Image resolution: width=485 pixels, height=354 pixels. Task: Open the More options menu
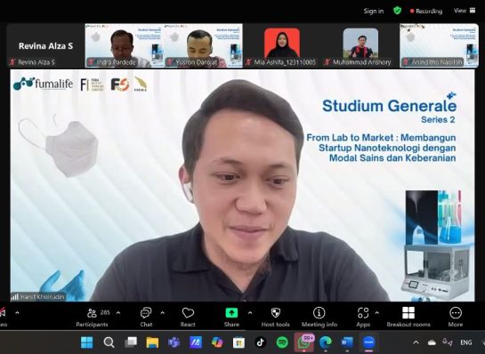[456, 318]
